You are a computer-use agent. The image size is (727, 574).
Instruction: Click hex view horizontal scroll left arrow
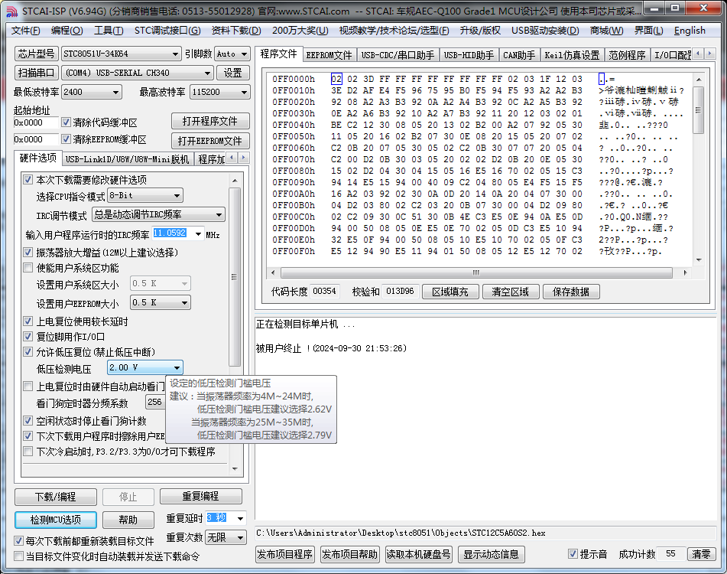[273, 273]
